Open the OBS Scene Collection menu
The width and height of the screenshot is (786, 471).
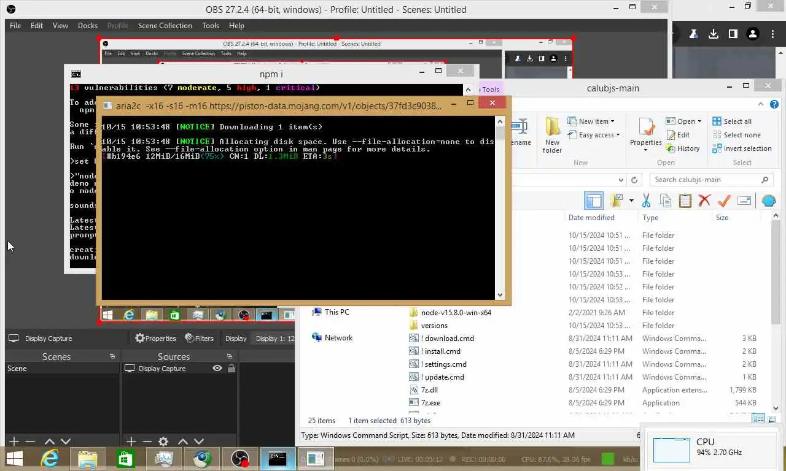(165, 26)
